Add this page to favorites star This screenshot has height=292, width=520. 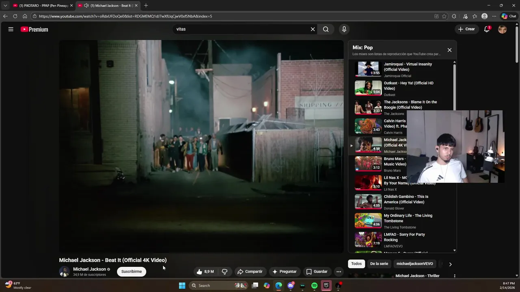444,16
